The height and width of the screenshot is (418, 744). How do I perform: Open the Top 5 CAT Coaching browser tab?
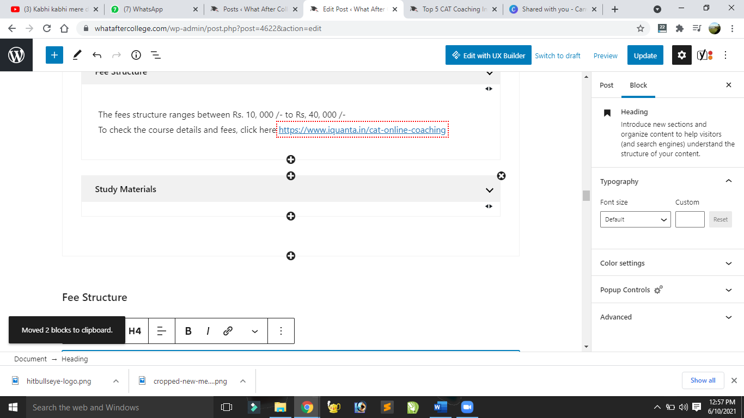coord(454,9)
